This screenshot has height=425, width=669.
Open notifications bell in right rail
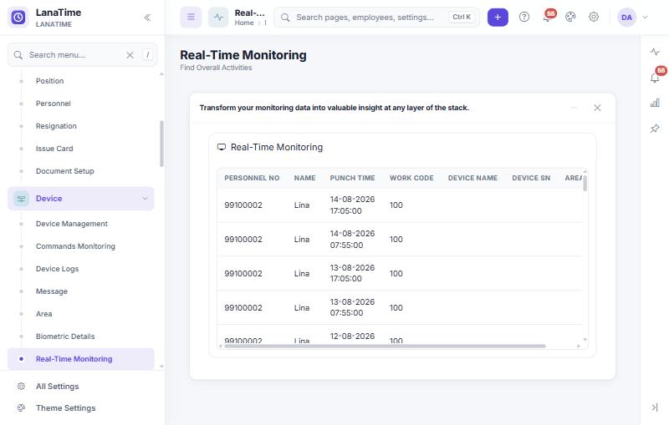pyautogui.click(x=655, y=78)
